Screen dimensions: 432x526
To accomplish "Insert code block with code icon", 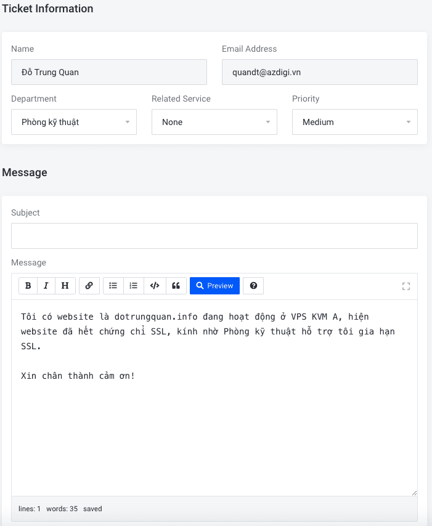I will coord(155,286).
